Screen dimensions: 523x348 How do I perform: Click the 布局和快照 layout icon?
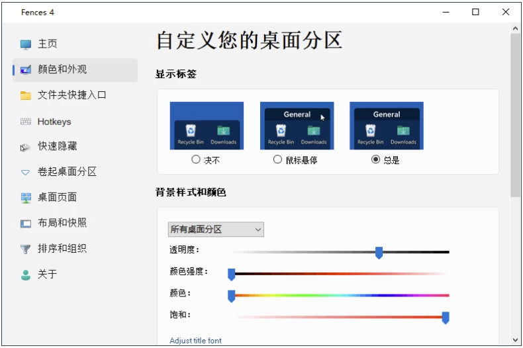[26, 224]
